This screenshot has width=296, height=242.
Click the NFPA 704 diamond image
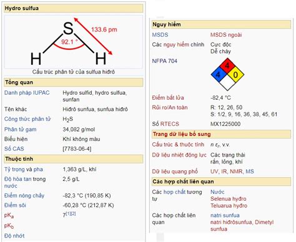(227, 74)
